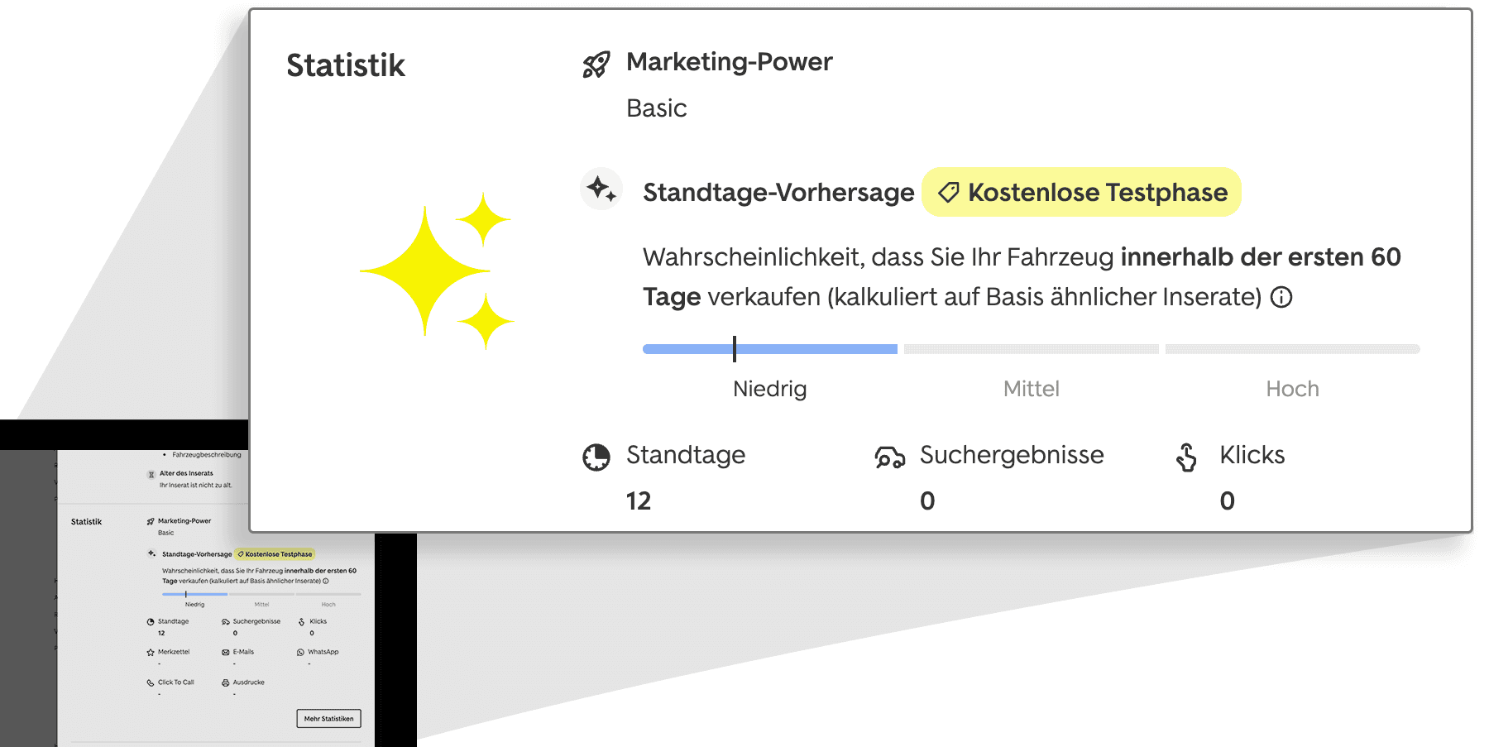The height and width of the screenshot is (747, 1489).
Task: Select the enlarged Hoch label
Action: pos(1292,388)
